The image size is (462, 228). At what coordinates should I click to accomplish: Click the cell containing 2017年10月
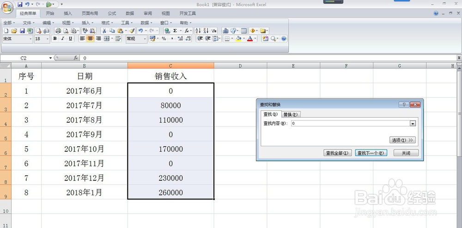pos(84,149)
